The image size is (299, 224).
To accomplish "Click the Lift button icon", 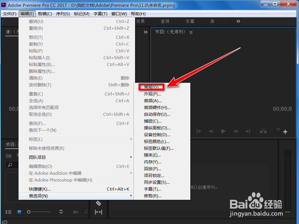I will pos(263,131).
